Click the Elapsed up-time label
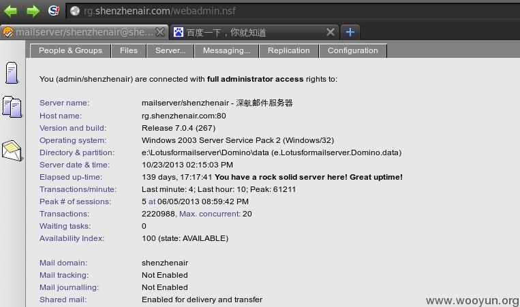The height and width of the screenshot is (307, 520). (71, 177)
